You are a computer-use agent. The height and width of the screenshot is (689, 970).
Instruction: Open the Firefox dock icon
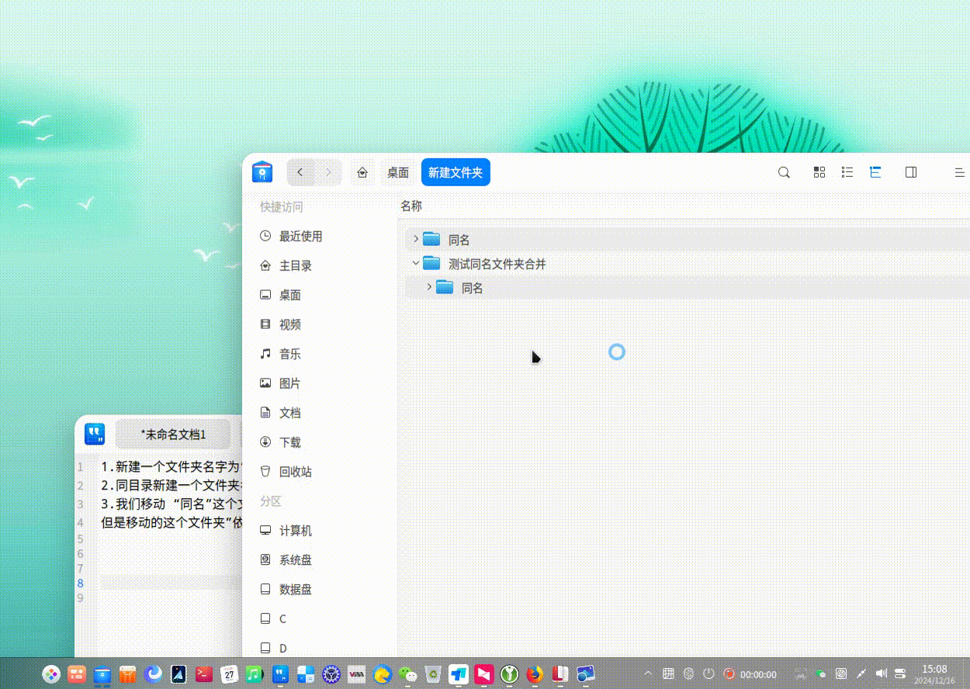coord(535,674)
